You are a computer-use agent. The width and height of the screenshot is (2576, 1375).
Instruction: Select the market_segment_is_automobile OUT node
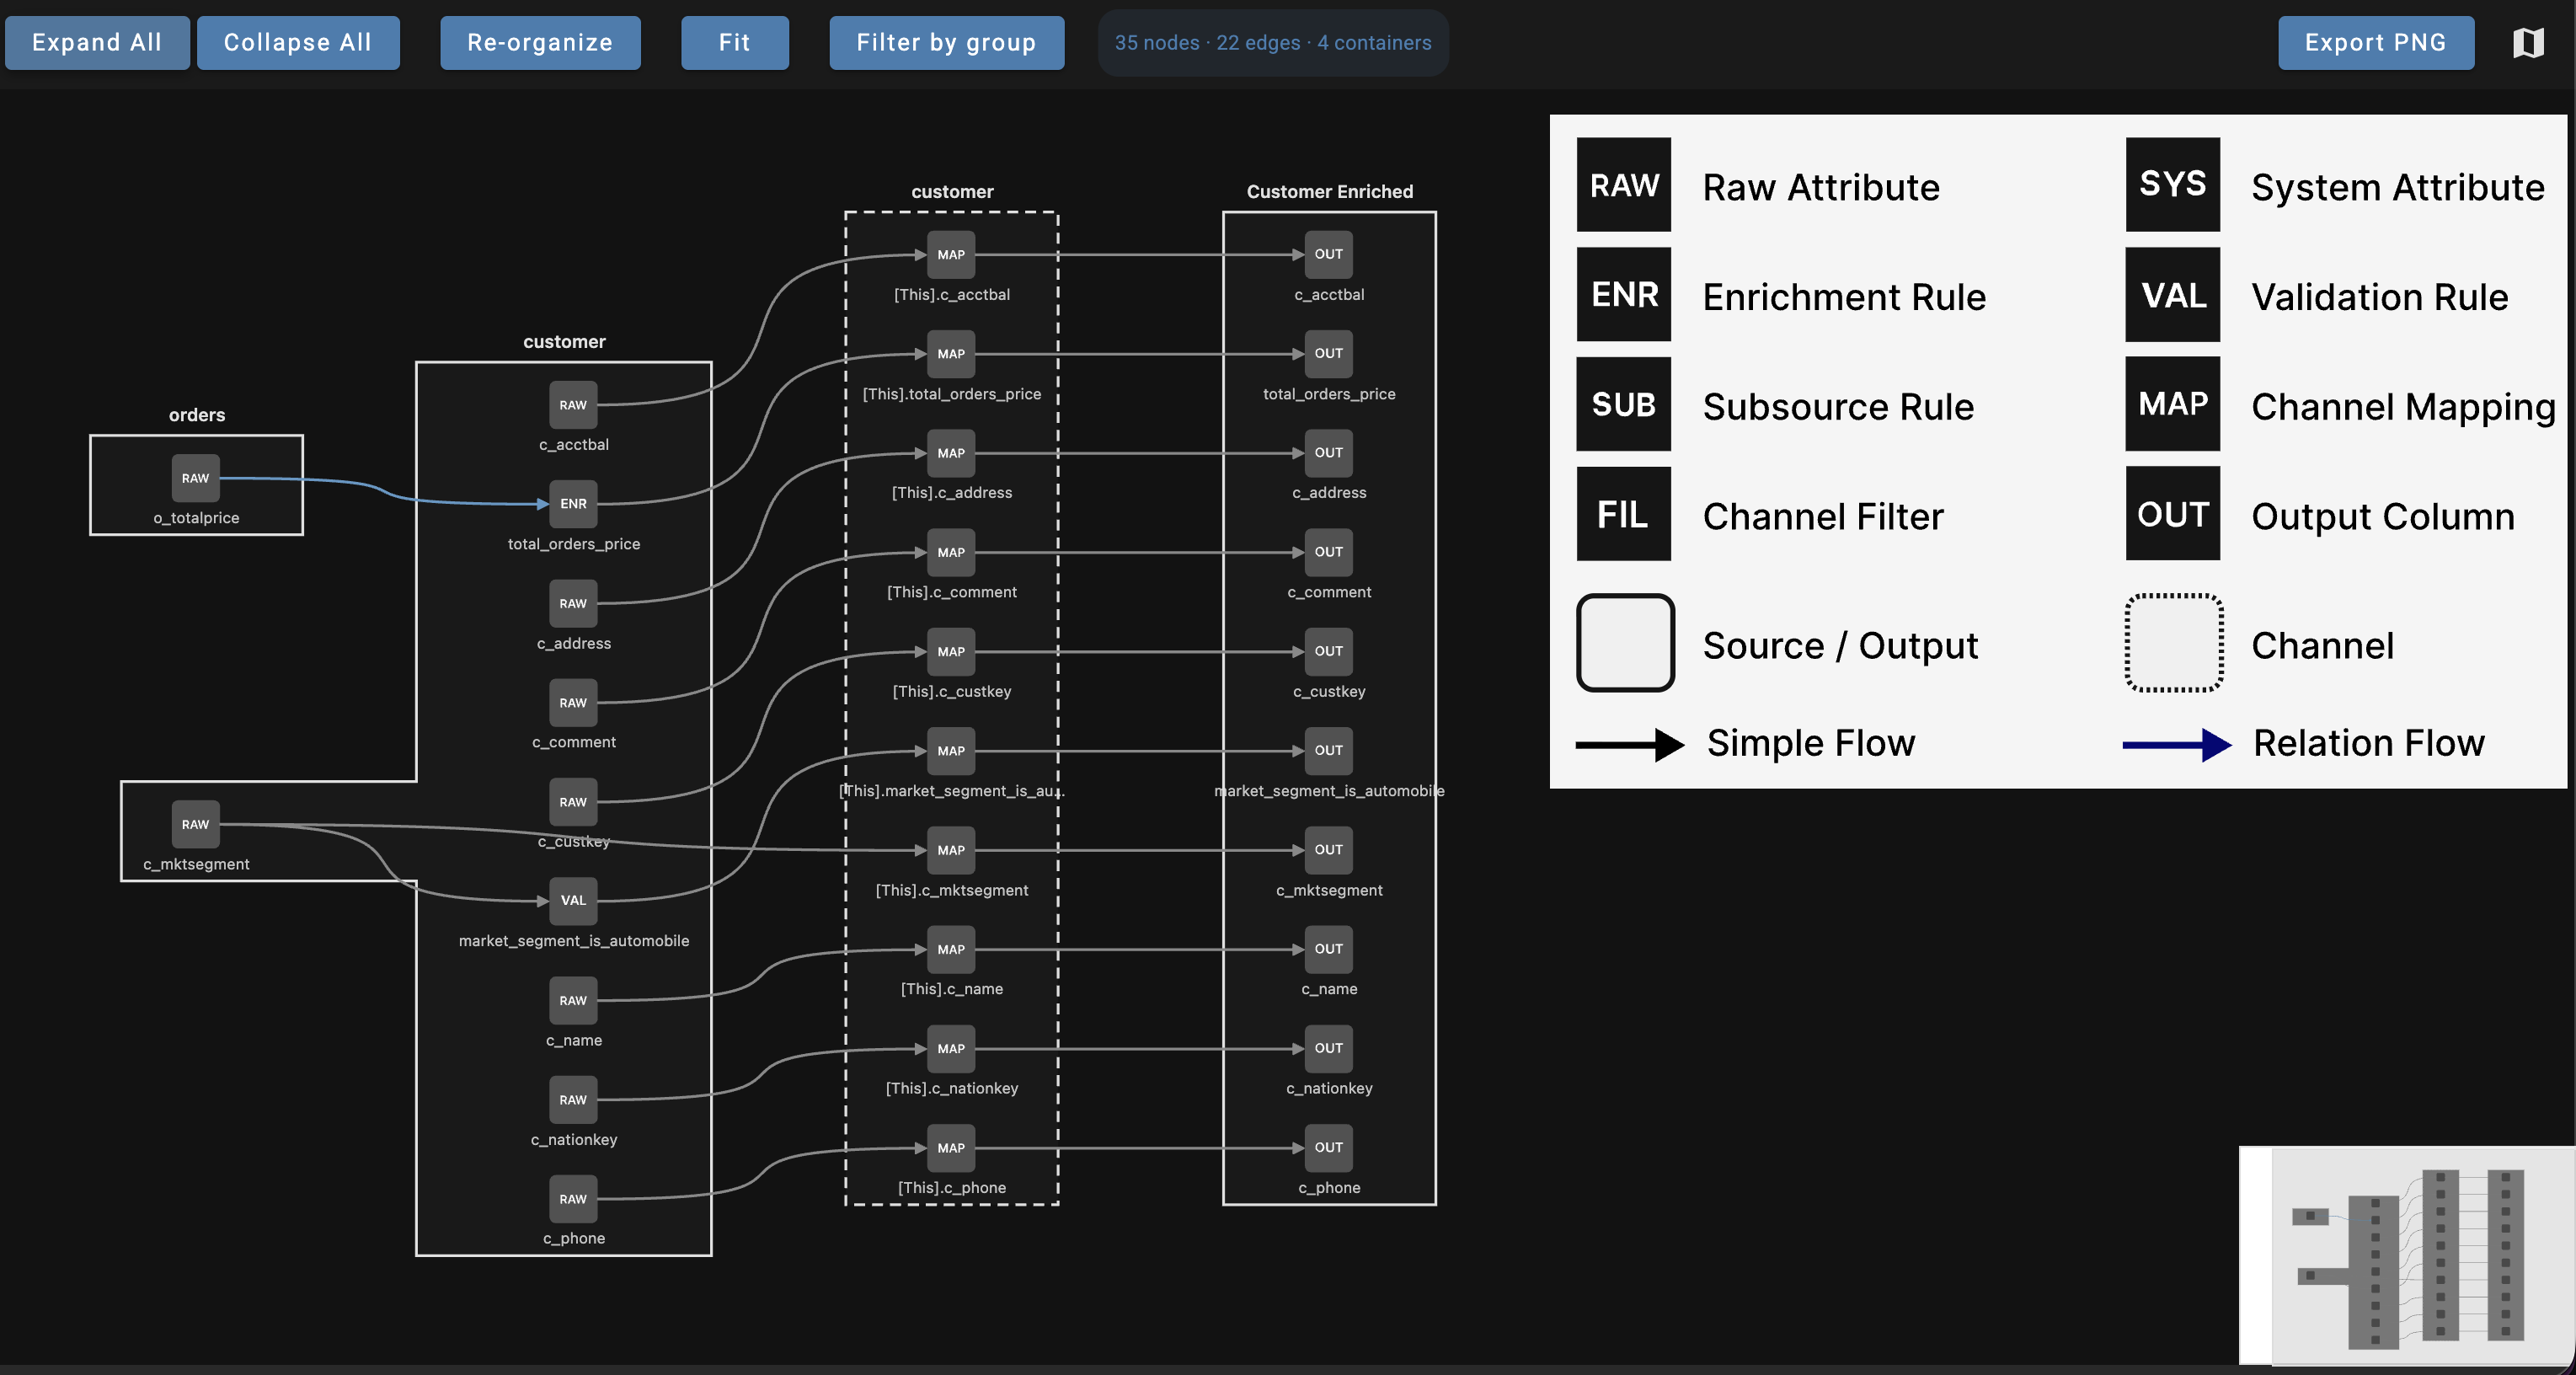click(1329, 751)
